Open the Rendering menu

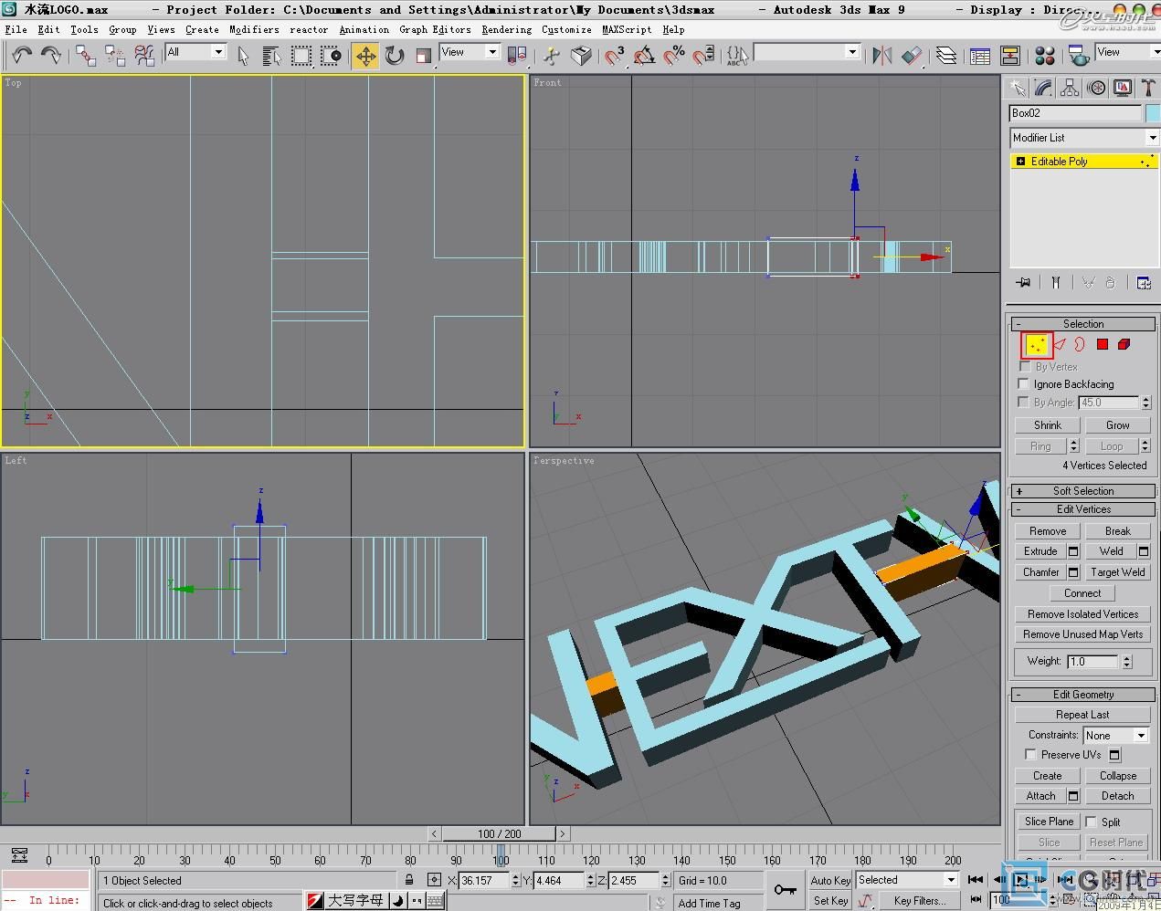506,29
